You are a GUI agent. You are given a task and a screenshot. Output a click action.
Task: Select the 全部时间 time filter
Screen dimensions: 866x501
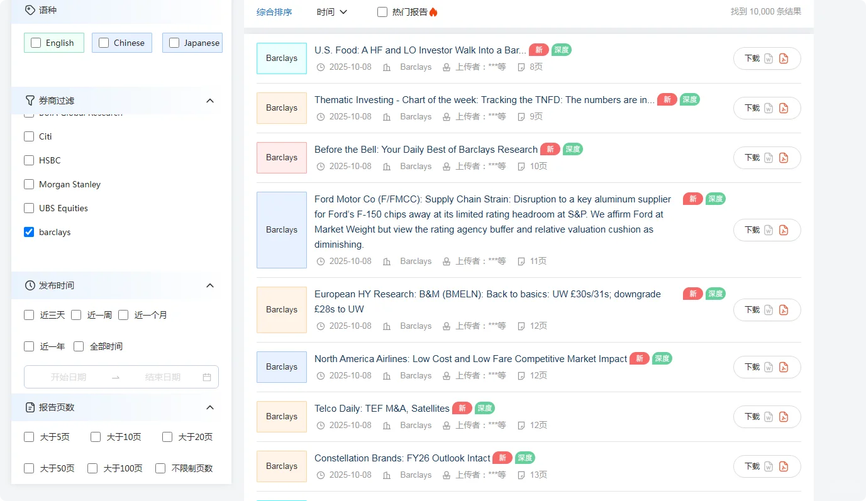(79, 346)
